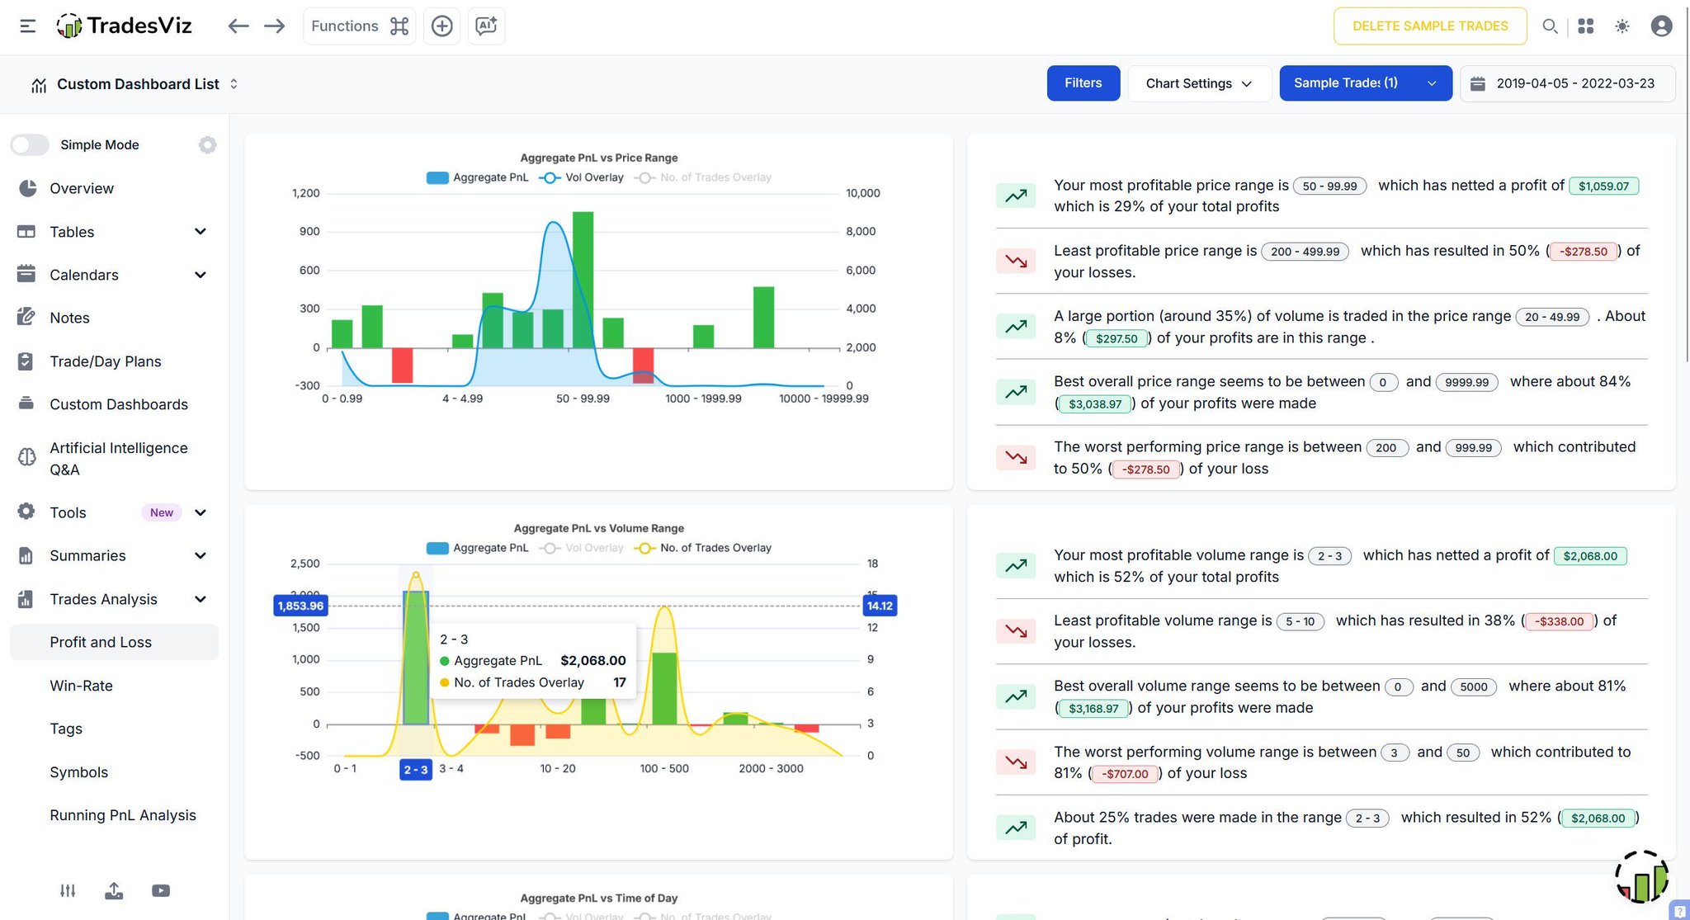Enable Vol Overlay legend in Volume Range chart
This screenshot has height=920, width=1690.
[x=582, y=548]
